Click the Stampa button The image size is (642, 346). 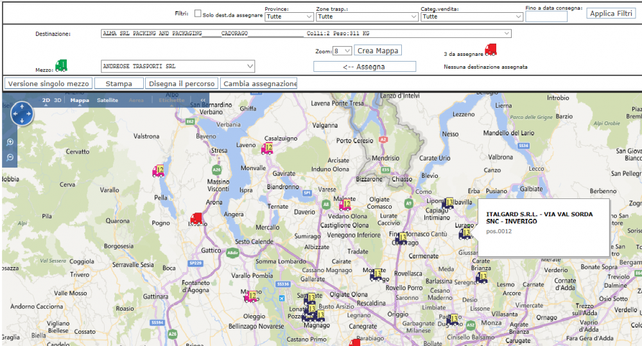click(119, 83)
